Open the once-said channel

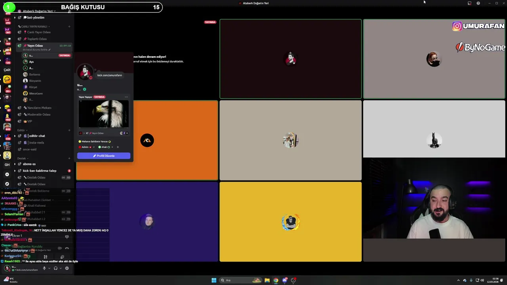pyautogui.click(x=44, y=149)
